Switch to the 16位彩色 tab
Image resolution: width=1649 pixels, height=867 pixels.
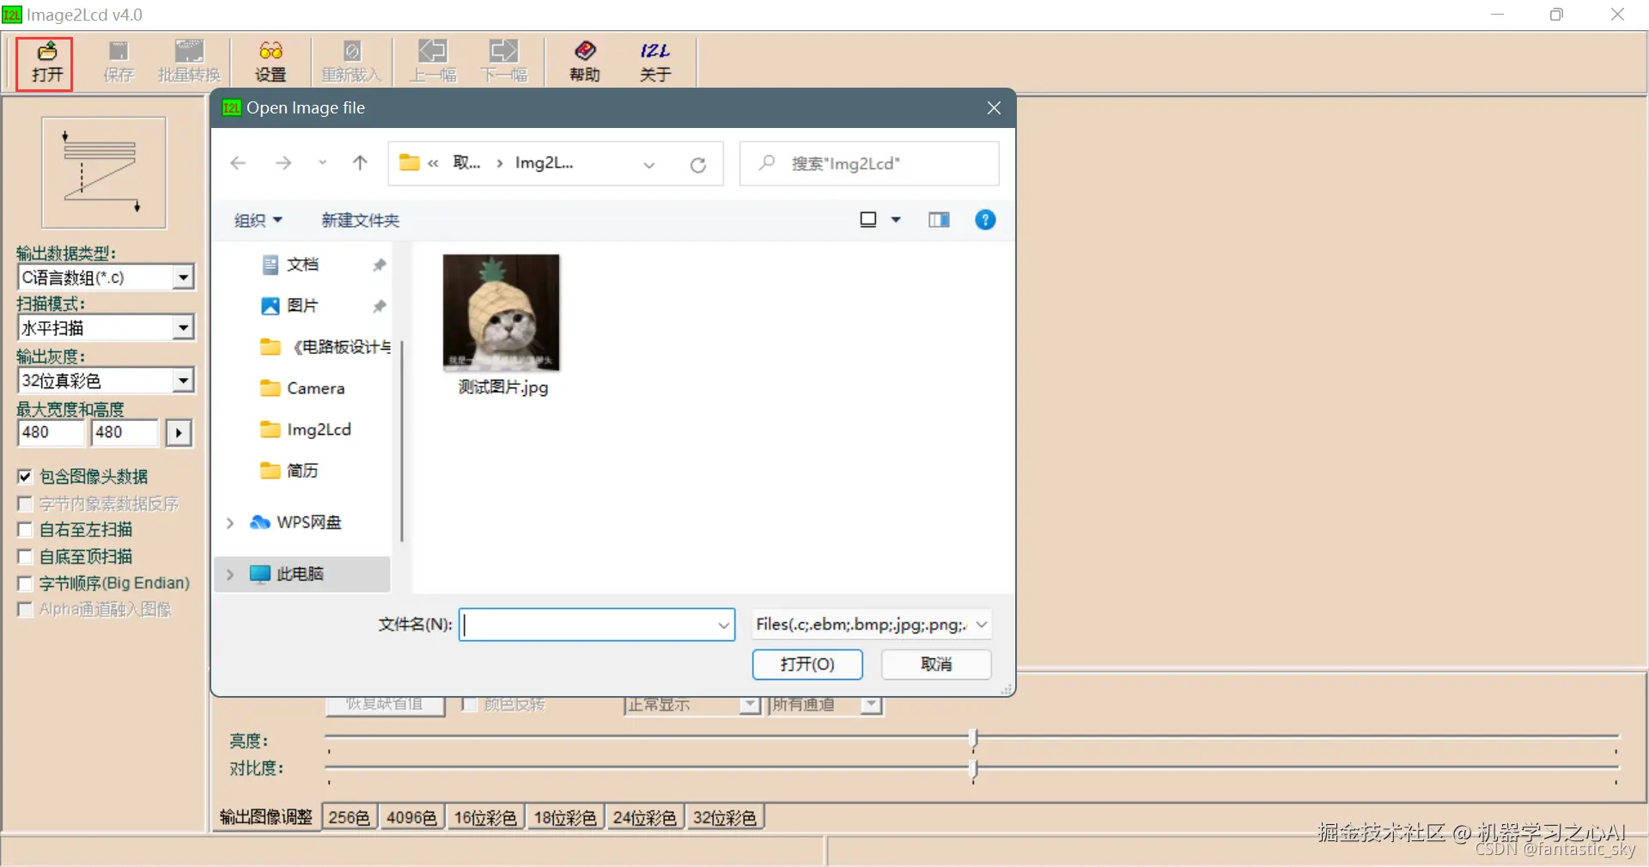[485, 817]
